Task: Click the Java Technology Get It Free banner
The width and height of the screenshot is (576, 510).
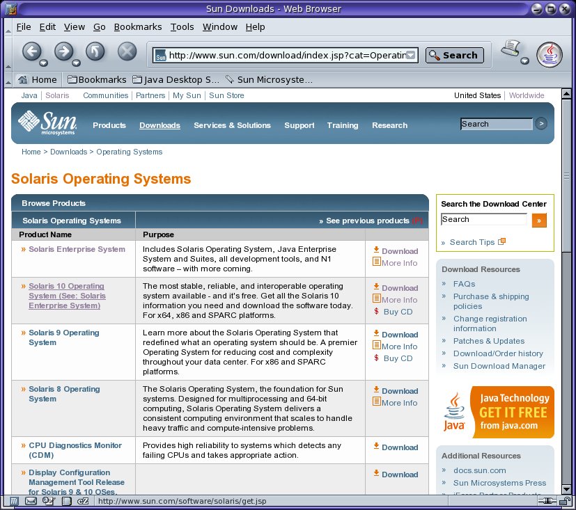Action: pyautogui.click(x=498, y=412)
